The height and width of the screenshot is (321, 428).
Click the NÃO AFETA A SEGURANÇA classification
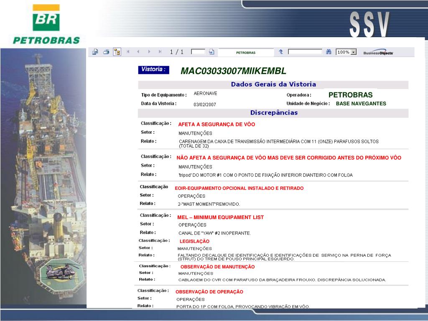click(x=289, y=158)
